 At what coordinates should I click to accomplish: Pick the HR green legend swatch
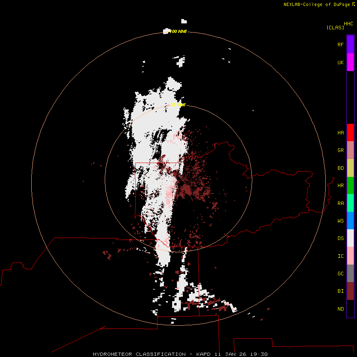tap(350, 186)
